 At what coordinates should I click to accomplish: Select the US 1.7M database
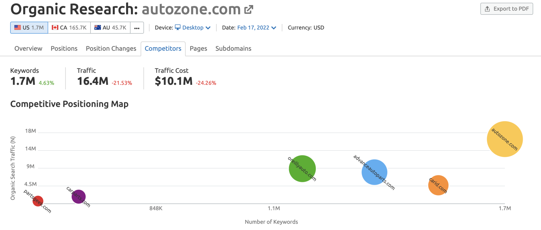pos(29,28)
